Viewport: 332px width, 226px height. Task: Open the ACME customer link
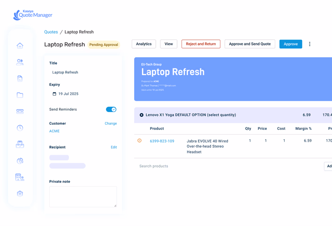(54, 131)
